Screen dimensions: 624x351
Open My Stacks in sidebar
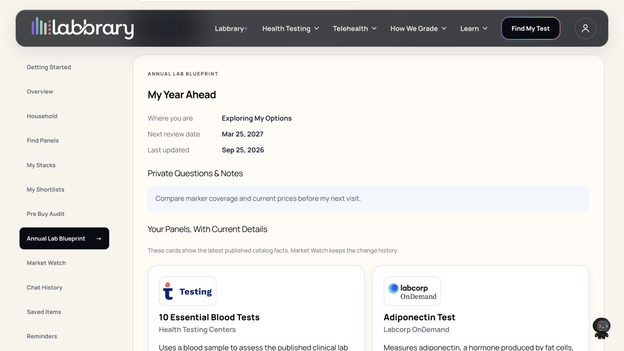coord(41,165)
